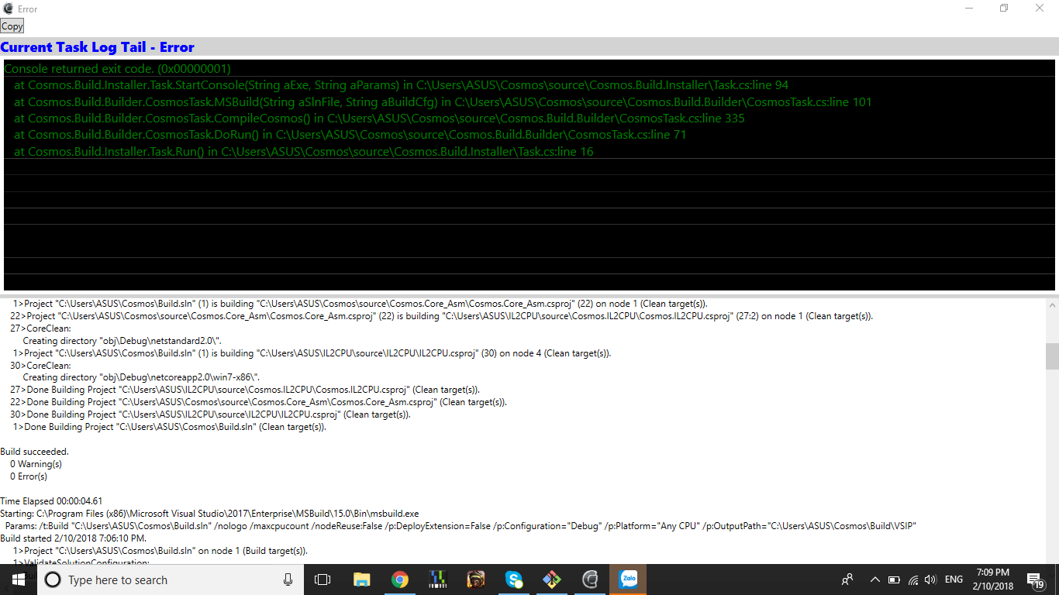Open Google Chrome from taskbar
Screen dimensions: 1059x595
click(x=399, y=580)
